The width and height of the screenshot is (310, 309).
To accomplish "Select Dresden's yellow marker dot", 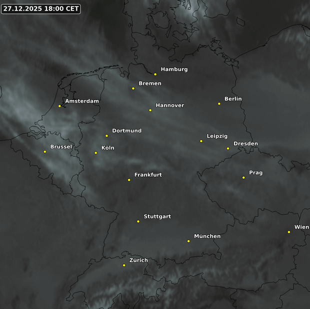I will 228,148.
